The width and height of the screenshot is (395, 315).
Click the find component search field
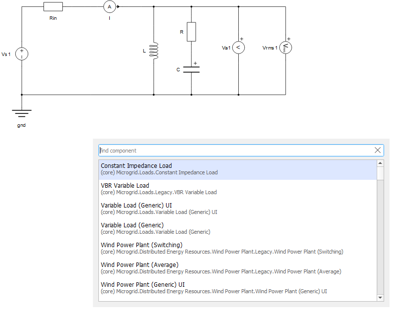235,151
